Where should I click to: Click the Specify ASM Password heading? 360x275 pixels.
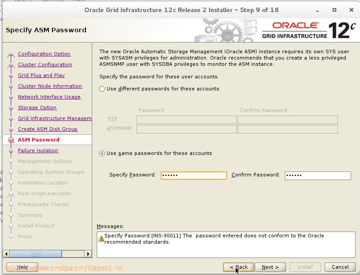coord(46,30)
